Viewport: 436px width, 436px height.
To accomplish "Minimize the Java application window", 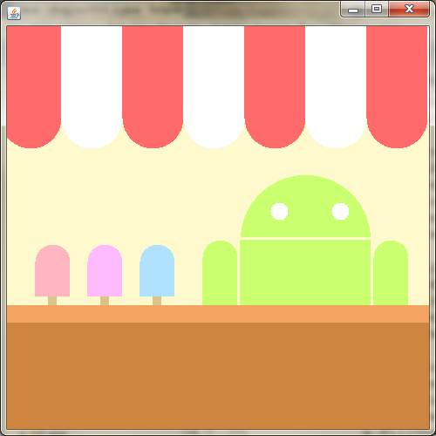I will [x=353, y=10].
